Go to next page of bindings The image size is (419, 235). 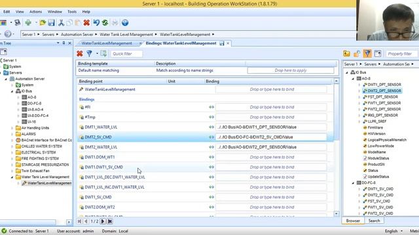click(103, 221)
